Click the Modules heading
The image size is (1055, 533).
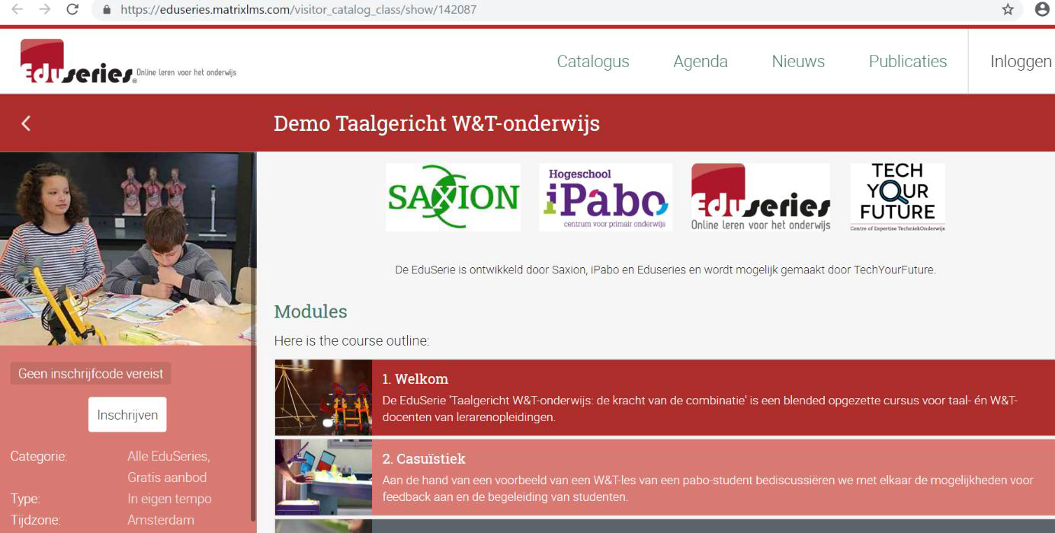point(310,311)
